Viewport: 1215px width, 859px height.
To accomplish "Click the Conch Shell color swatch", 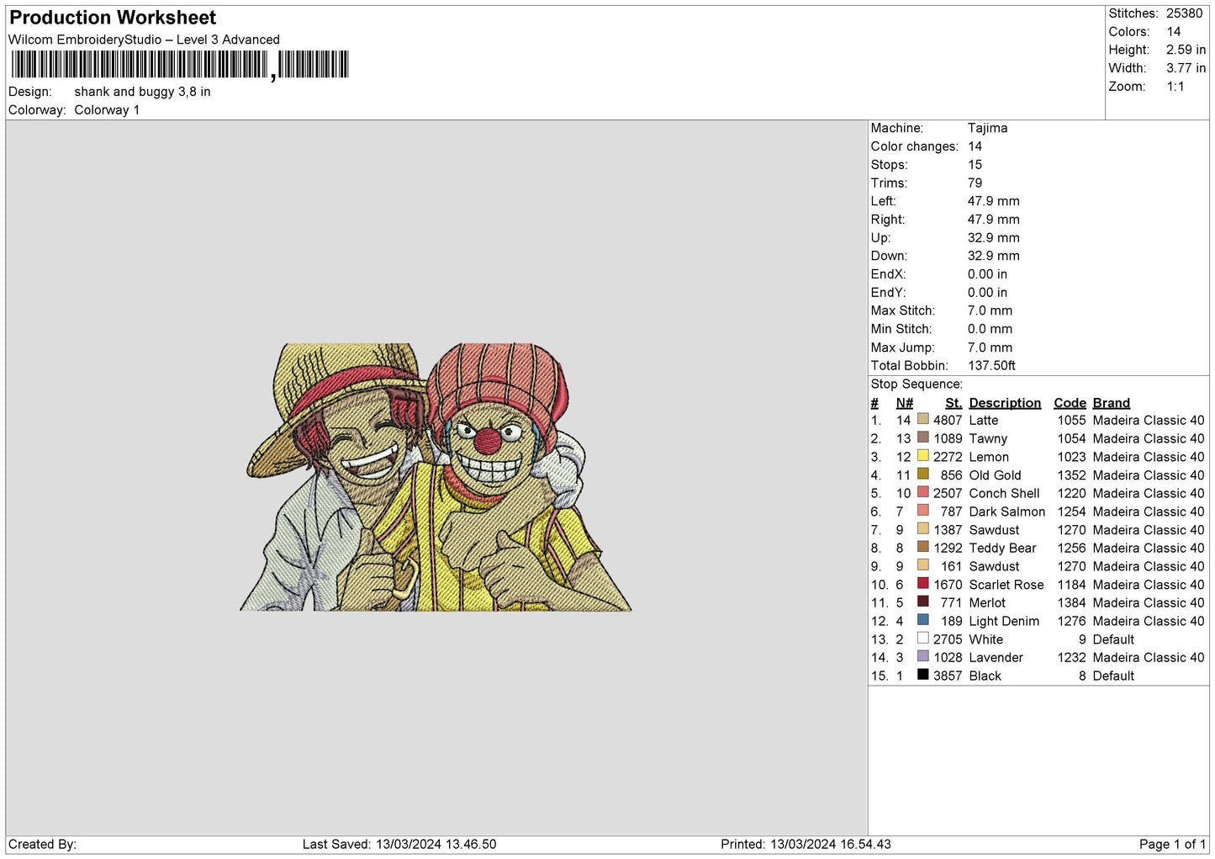I will coord(922,492).
